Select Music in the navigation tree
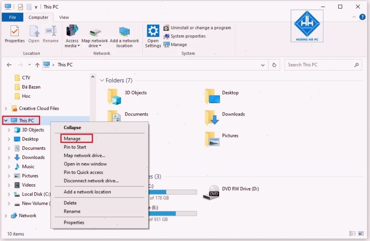This screenshot has height=241, width=370. [24, 167]
